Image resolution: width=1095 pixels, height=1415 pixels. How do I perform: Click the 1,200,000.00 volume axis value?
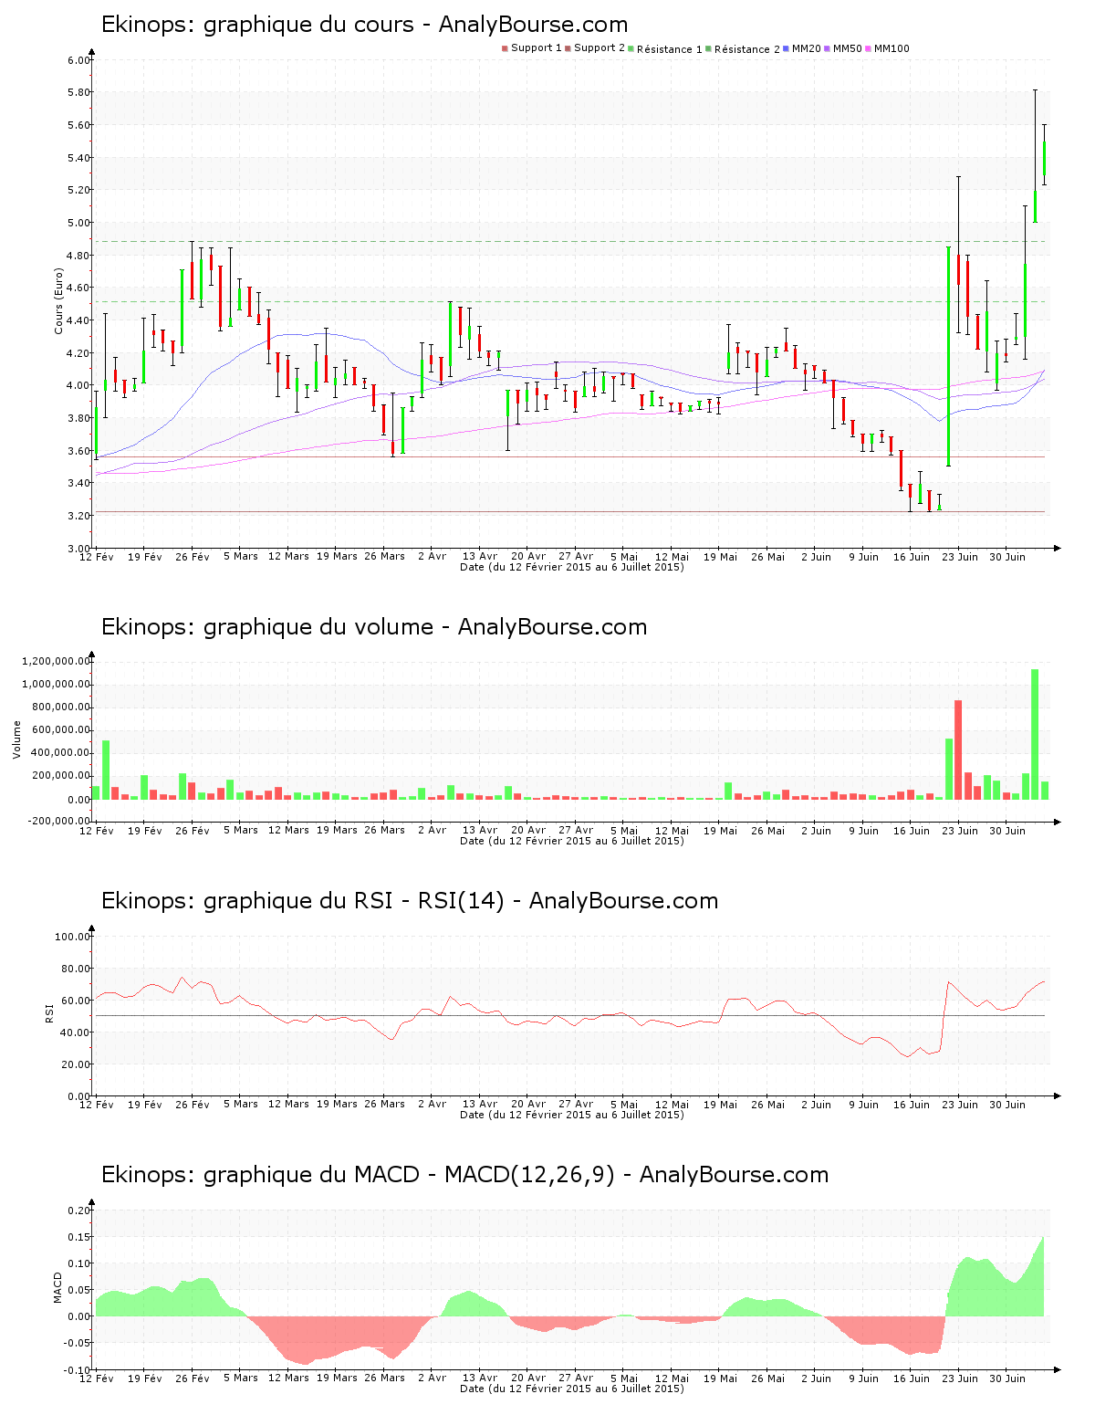tap(57, 661)
